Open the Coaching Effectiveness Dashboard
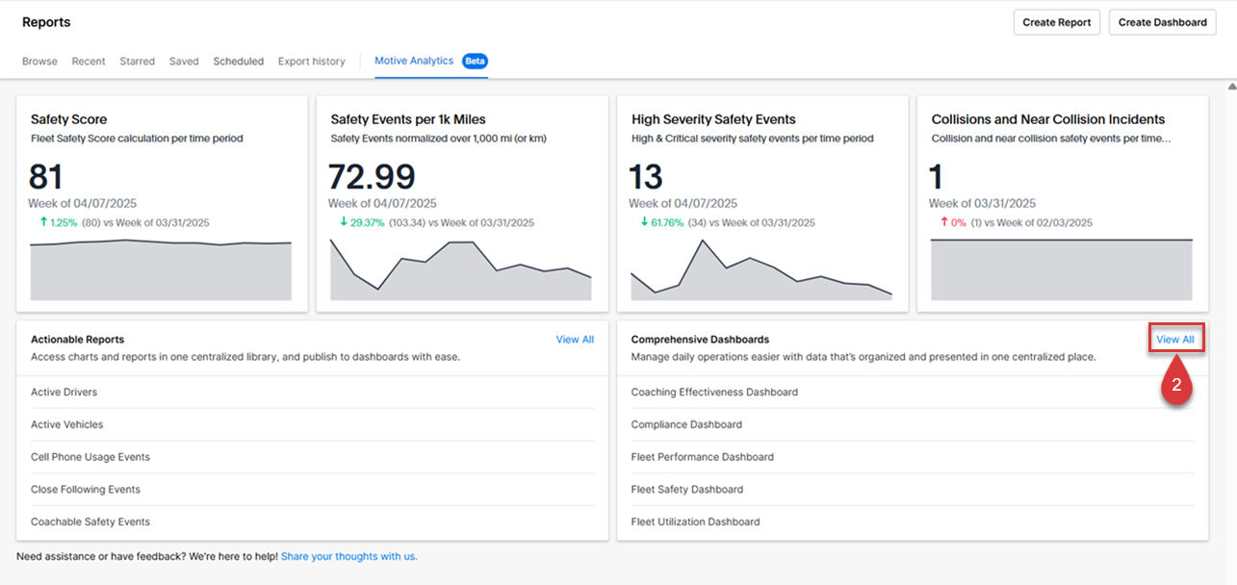Image resolution: width=1237 pixels, height=585 pixels. [714, 393]
